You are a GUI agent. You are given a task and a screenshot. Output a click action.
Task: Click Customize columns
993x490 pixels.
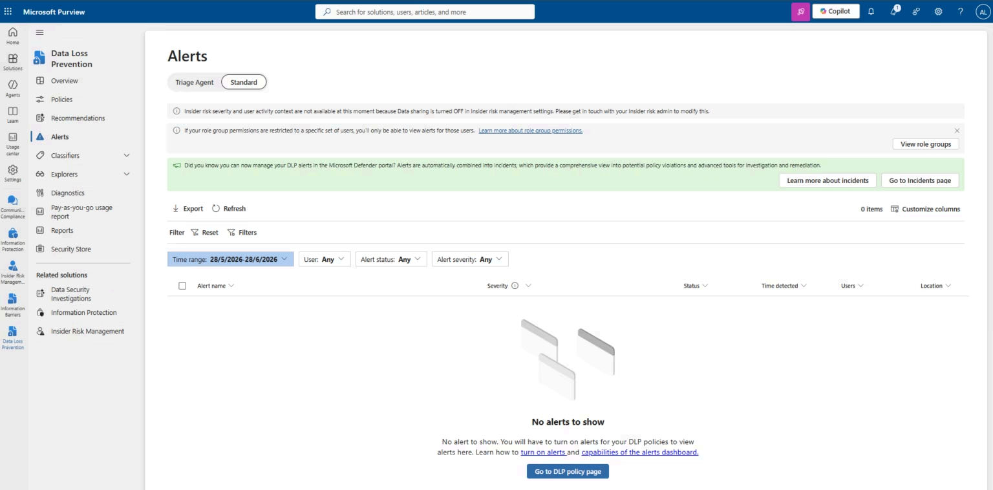925,209
